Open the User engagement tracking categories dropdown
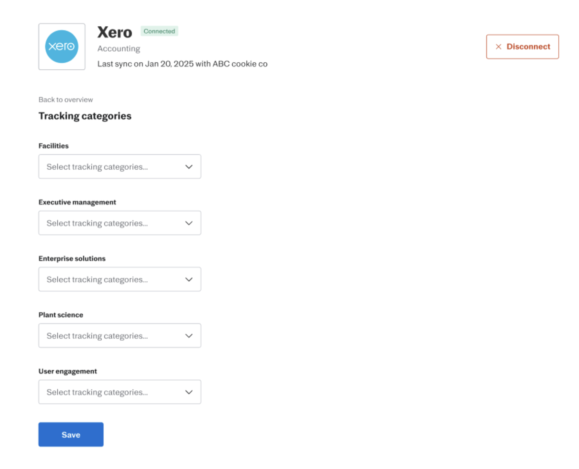Image resolution: width=579 pixels, height=469 pixels. coord(120,392)
